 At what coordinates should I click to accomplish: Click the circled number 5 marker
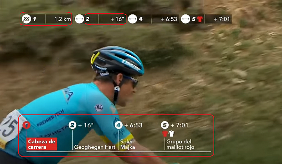coord(165,125)
